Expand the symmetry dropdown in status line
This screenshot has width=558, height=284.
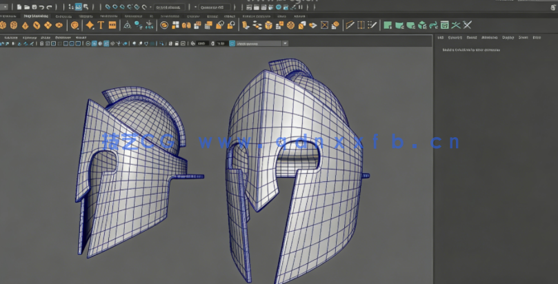pyautogui.click(x=214, y=7)
